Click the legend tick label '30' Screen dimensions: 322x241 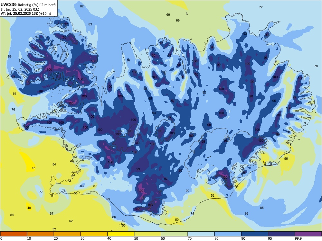click(x=82, y=238)
